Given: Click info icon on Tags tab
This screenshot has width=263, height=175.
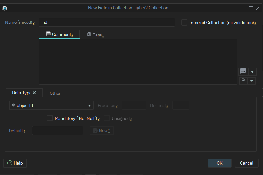Looking at the screenshot, I should 103,36.
